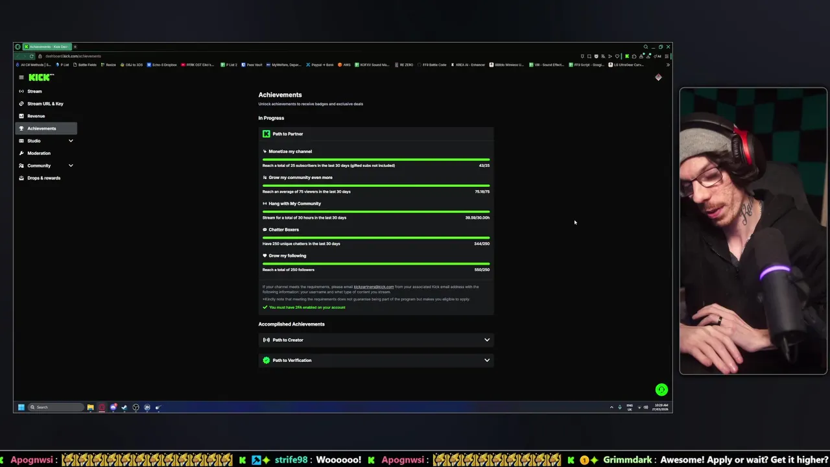Open File Explorer from the taskbar
830x467 pixels.
coord(90,407)
